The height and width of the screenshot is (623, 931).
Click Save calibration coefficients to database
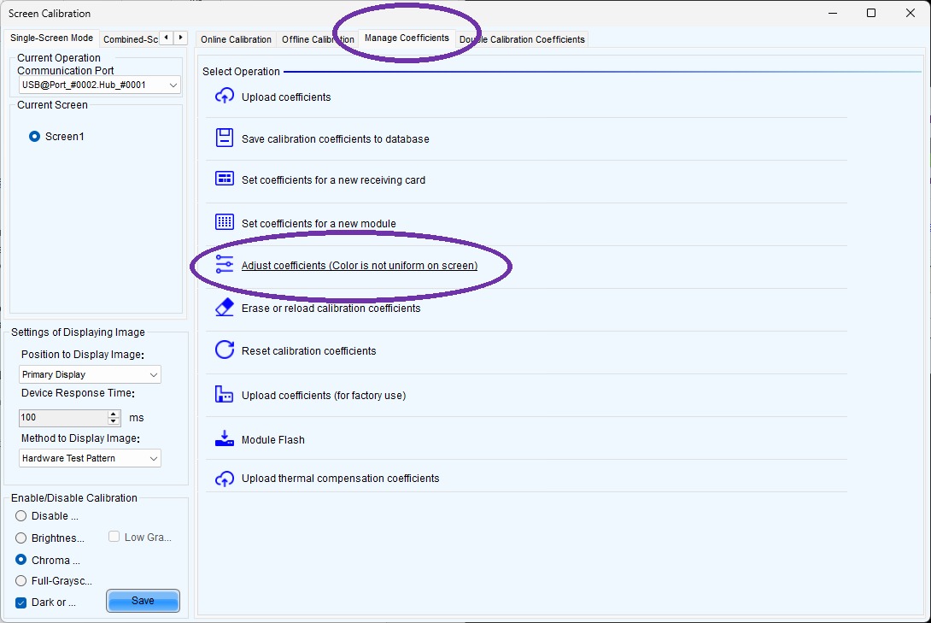tap(336, 139)
